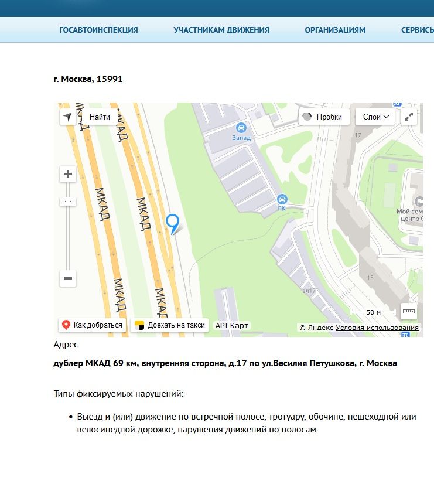Select the Организациям menu item
Image resolution: width=434 pixels, height=484 pixels.
pos(335,30)
